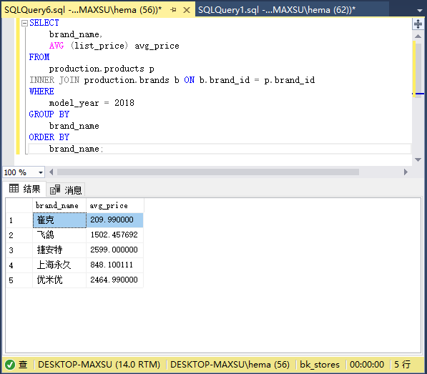427x374 pixels.
Task: Open the active files dropdown arrow
Action: click(x=420, y=11)
